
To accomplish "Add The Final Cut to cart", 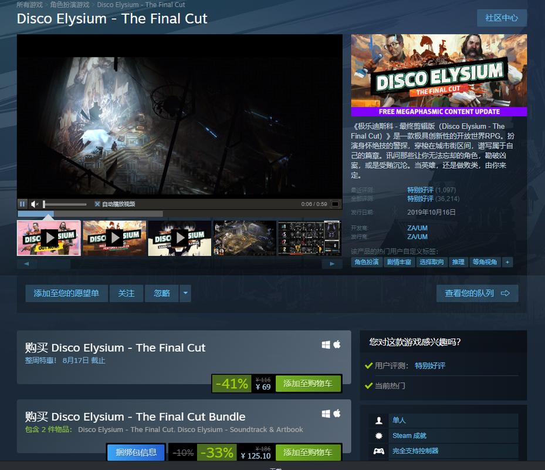I will click(308, 384).
